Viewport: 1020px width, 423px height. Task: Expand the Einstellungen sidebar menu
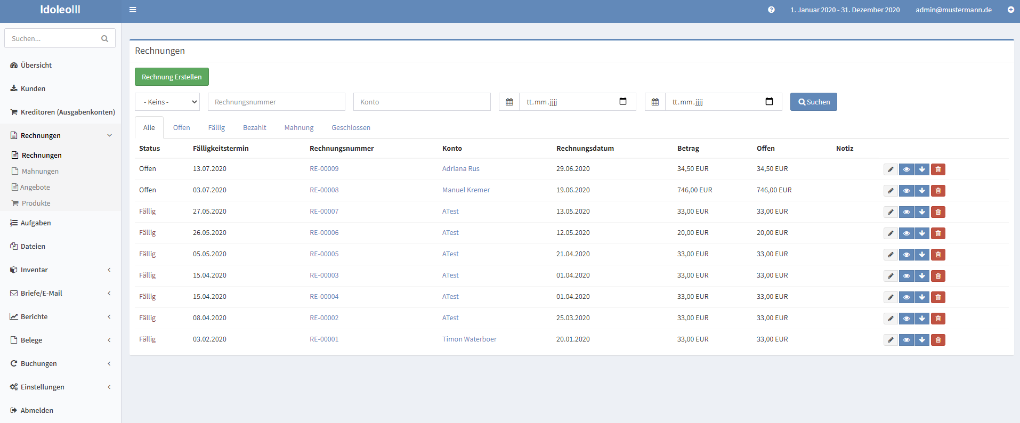point(60,387)
